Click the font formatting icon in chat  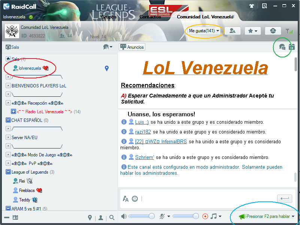tap(125, 199)
